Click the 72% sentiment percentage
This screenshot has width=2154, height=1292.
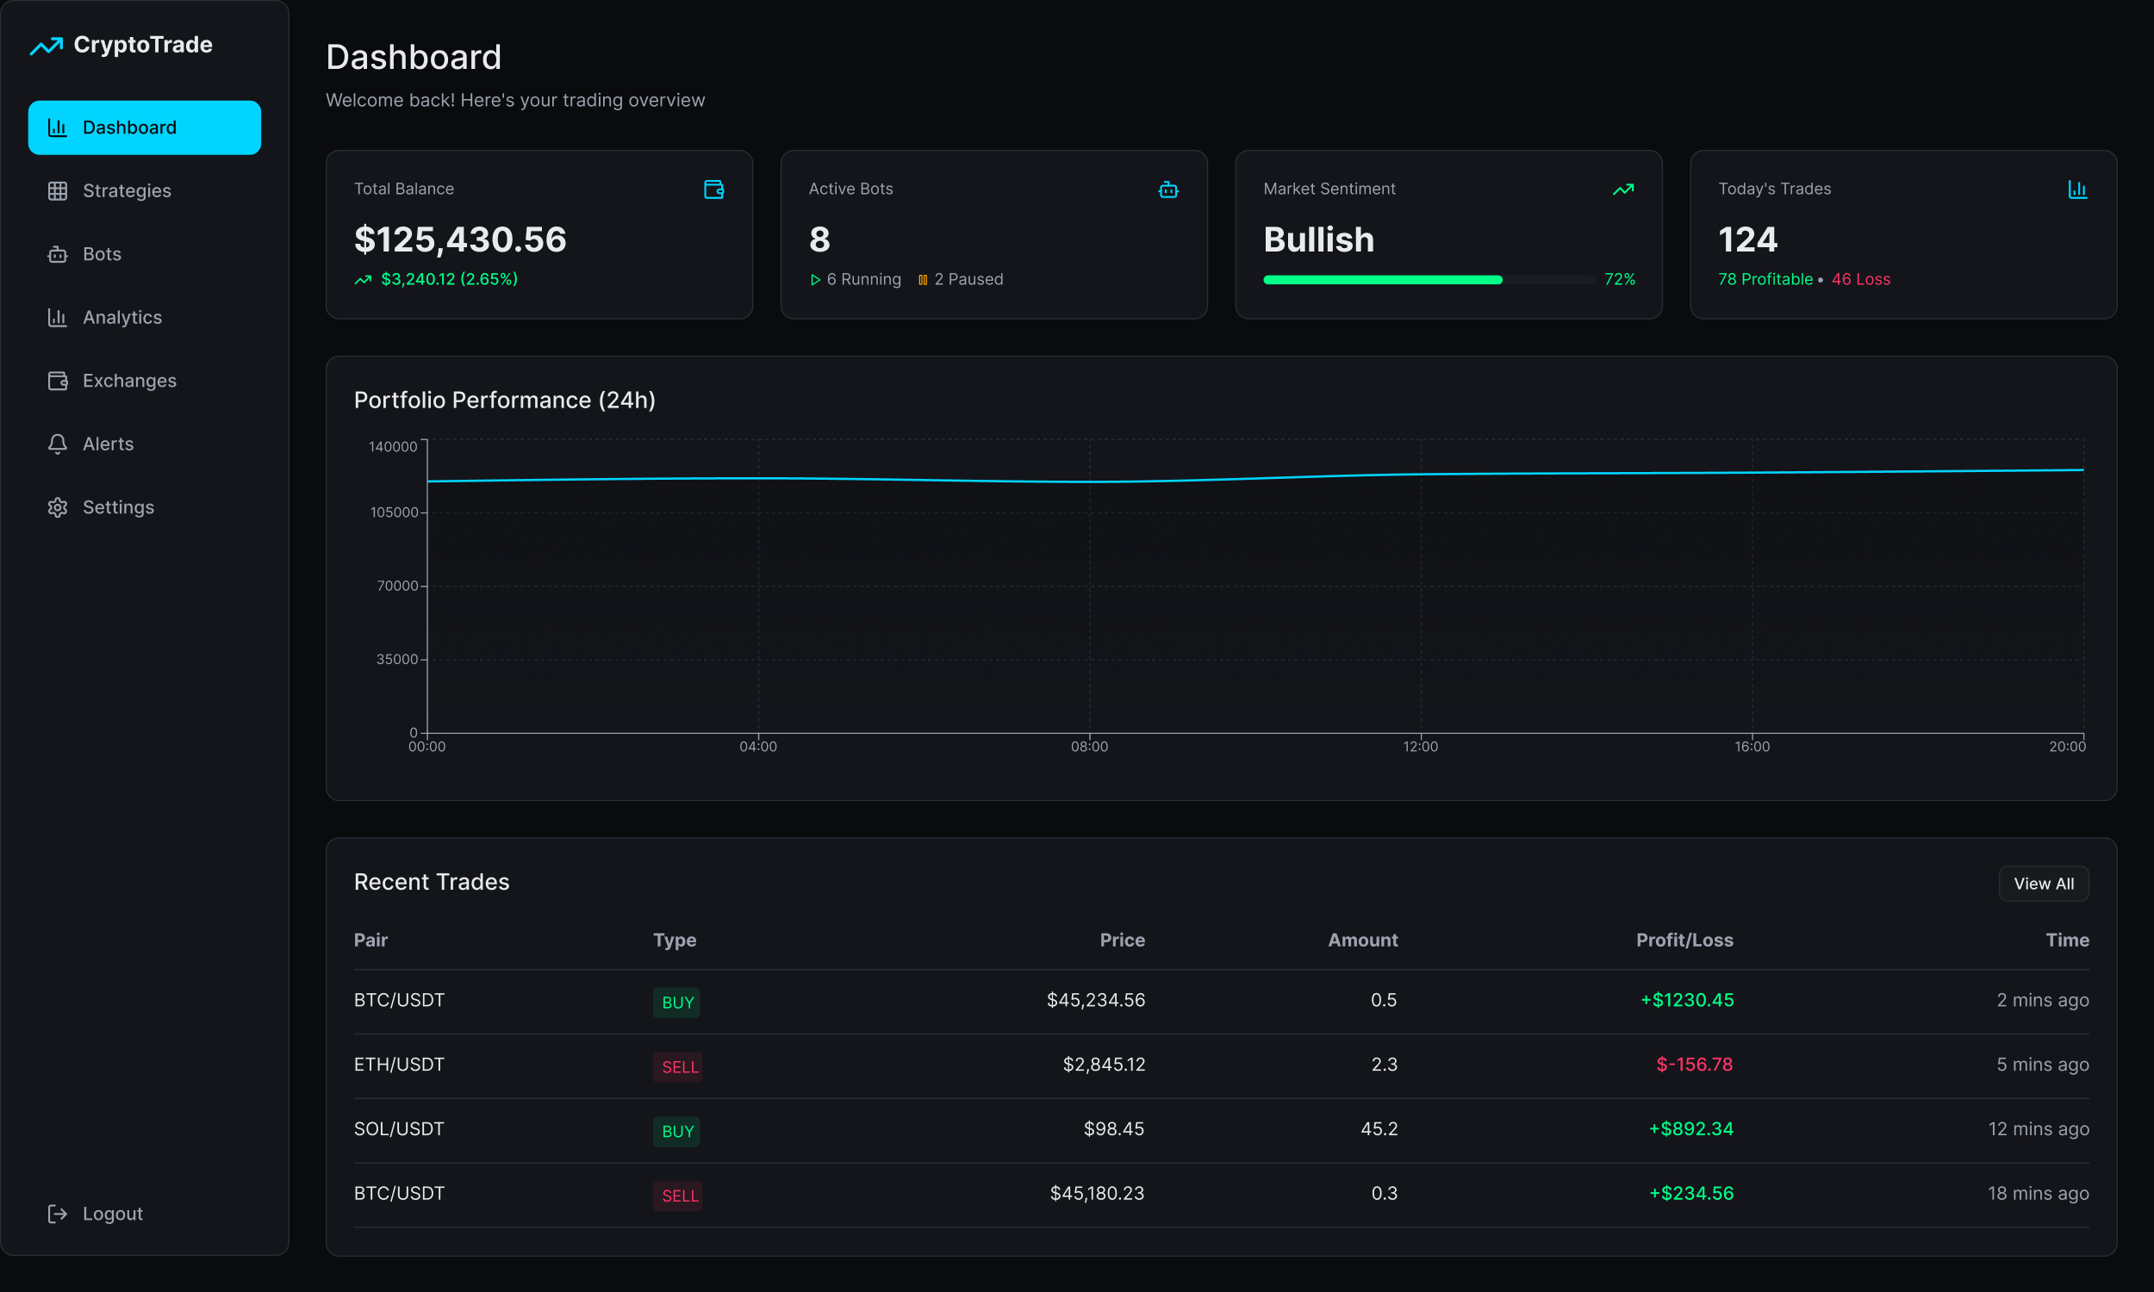coord(1620,279)
